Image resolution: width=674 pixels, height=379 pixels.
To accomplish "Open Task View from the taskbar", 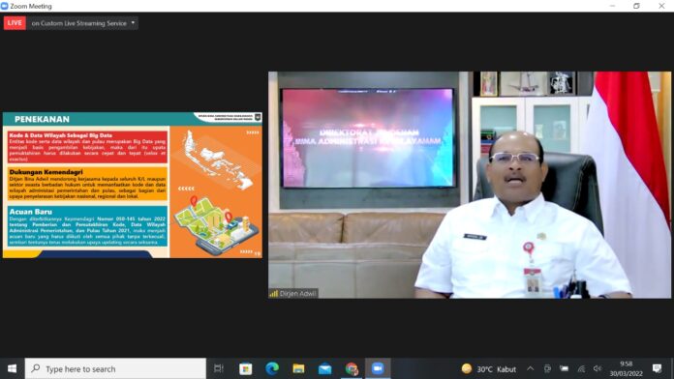I will tap(219, 368).
